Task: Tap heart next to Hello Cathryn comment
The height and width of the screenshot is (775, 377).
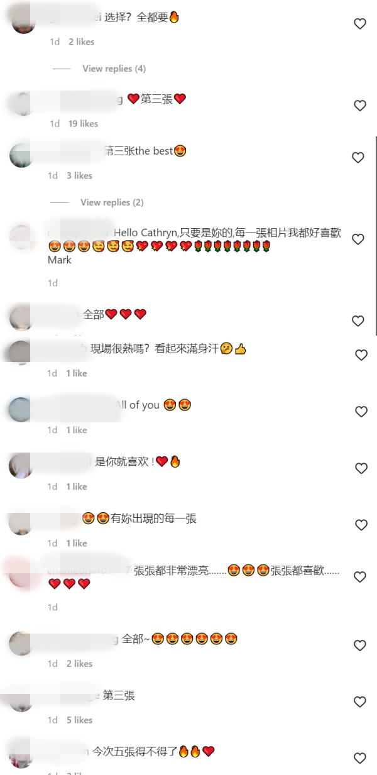Action: tap(358, 239)
